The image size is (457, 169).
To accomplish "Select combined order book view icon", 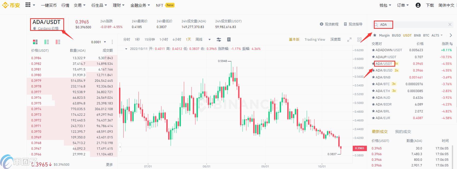I will pos(35,42).
